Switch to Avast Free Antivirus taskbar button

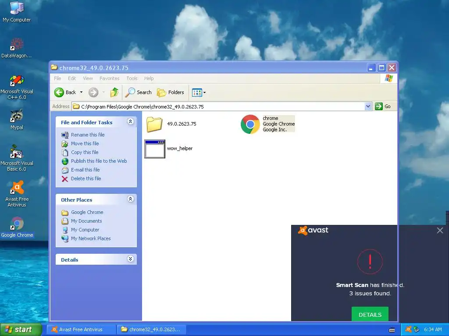(x=81, y=329)
